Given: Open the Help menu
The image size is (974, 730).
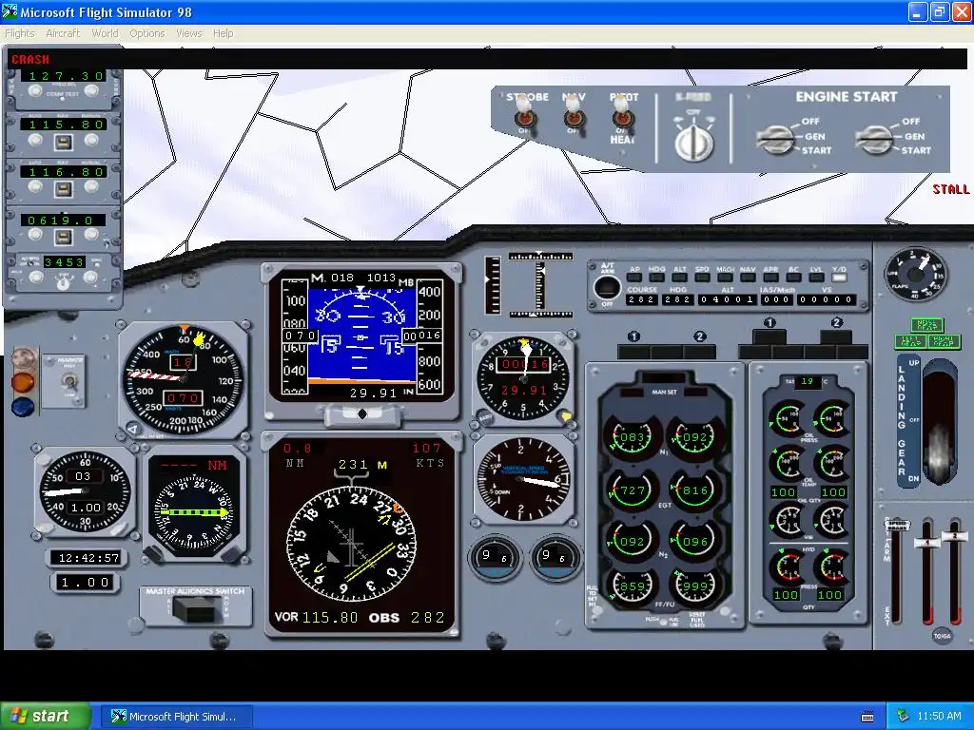Looking at the screenshot, I should (223, 33).
